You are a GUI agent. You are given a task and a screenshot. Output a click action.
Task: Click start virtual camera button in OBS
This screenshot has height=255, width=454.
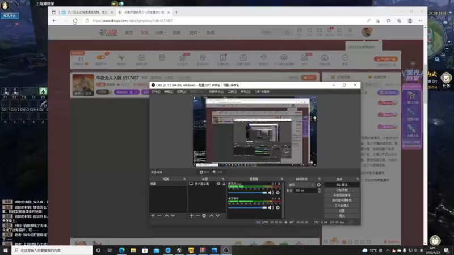pos(342,201)
